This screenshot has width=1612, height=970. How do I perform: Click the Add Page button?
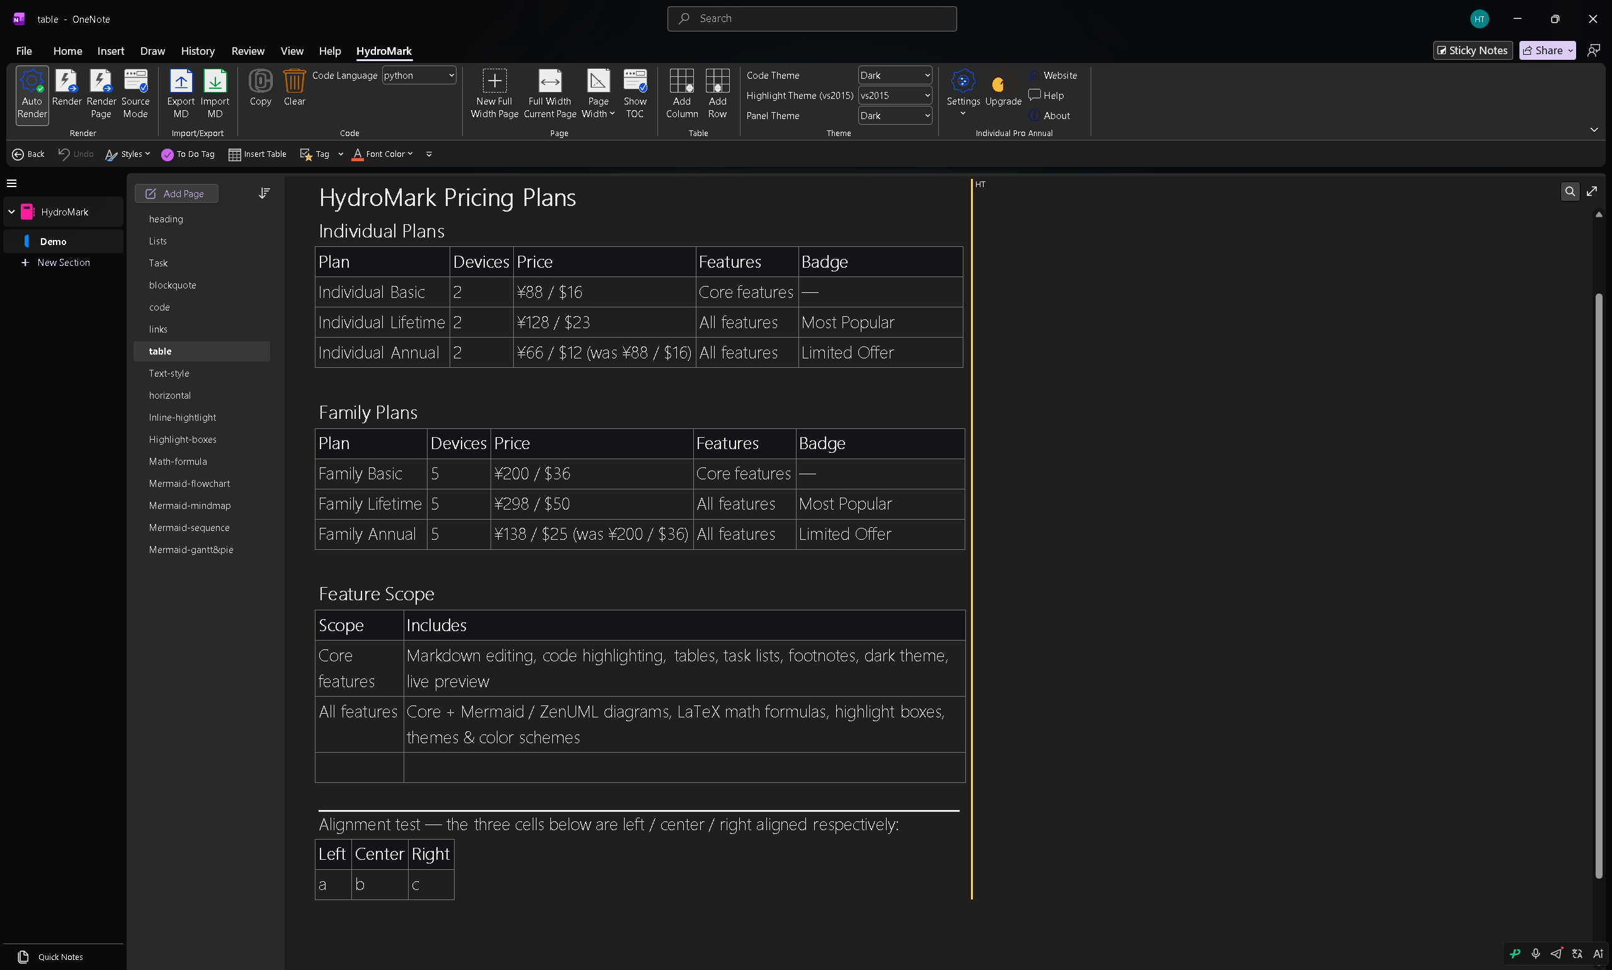tap(176, 193)
